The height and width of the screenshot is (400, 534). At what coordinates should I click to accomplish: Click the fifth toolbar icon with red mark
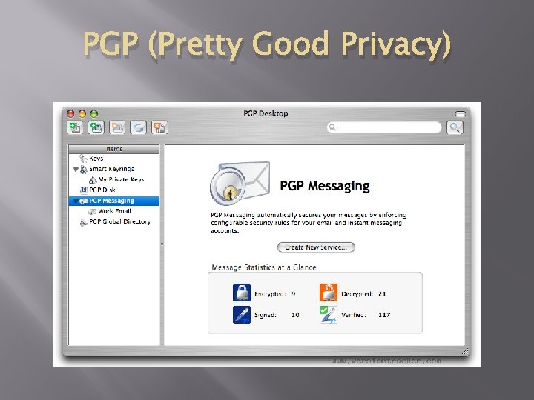click(x=159, y=127)
